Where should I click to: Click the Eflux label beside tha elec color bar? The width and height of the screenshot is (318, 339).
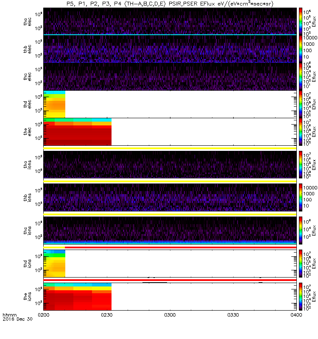pyautogui.click(x=314, y=22)
